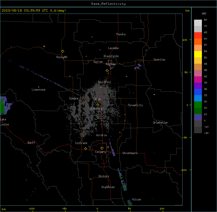The width and height of the screenshot is (217, 212).
Task: Click the Olds city label
Action: pyautogui.click(x=98, y=99)
